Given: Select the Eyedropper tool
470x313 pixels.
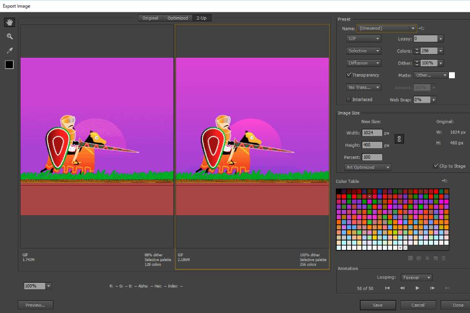Looking at the screenshot, I should pos(9,50).
